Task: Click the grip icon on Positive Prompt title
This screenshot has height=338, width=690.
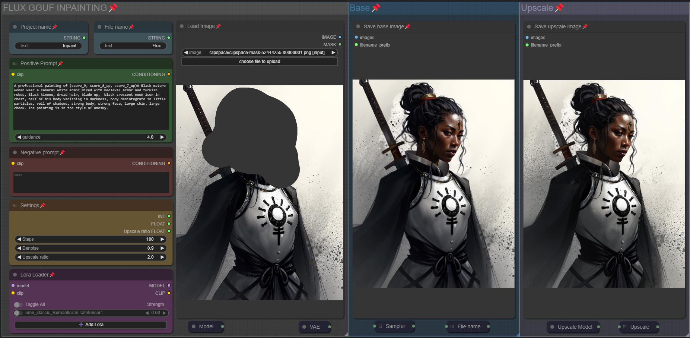Action: coord(15,63)
